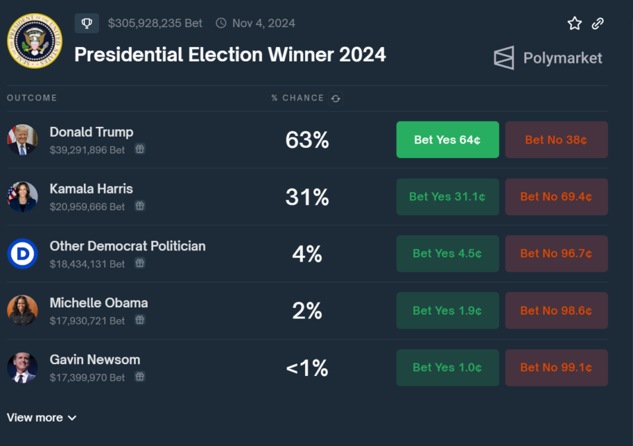
Task: Click Bet No 69.4¢ for Kamala Harris
Action: [556, 196]
